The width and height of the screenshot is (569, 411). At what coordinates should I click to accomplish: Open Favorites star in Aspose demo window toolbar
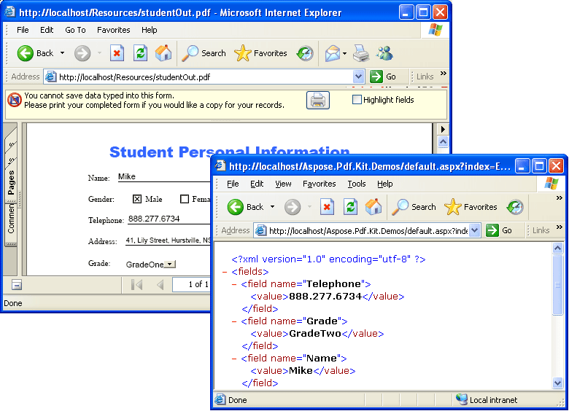(x=471, y=207)
